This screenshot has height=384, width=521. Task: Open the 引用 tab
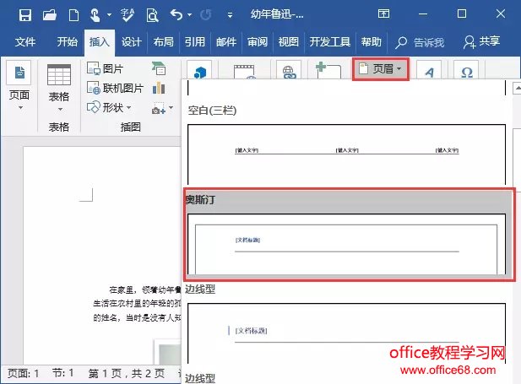195,42
